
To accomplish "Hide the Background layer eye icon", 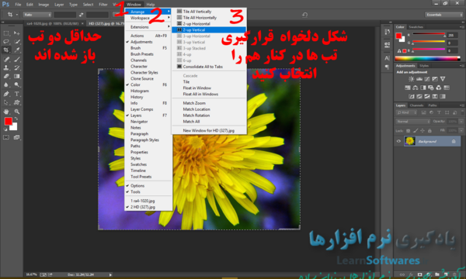I will point(399,141).
